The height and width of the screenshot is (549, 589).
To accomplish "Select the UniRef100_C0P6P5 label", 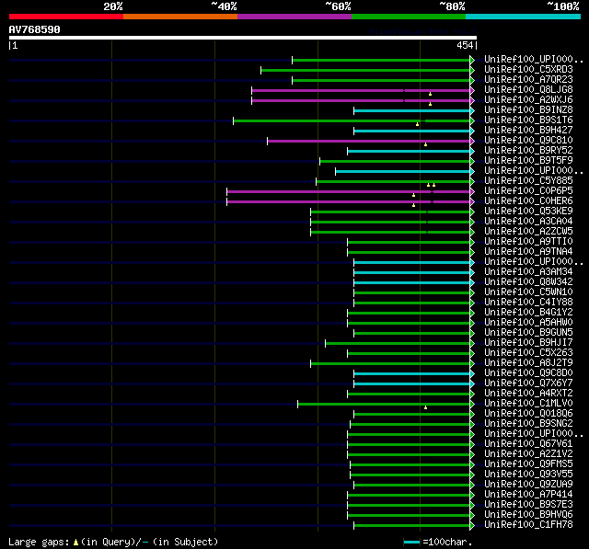I will [x=528, y=191].
